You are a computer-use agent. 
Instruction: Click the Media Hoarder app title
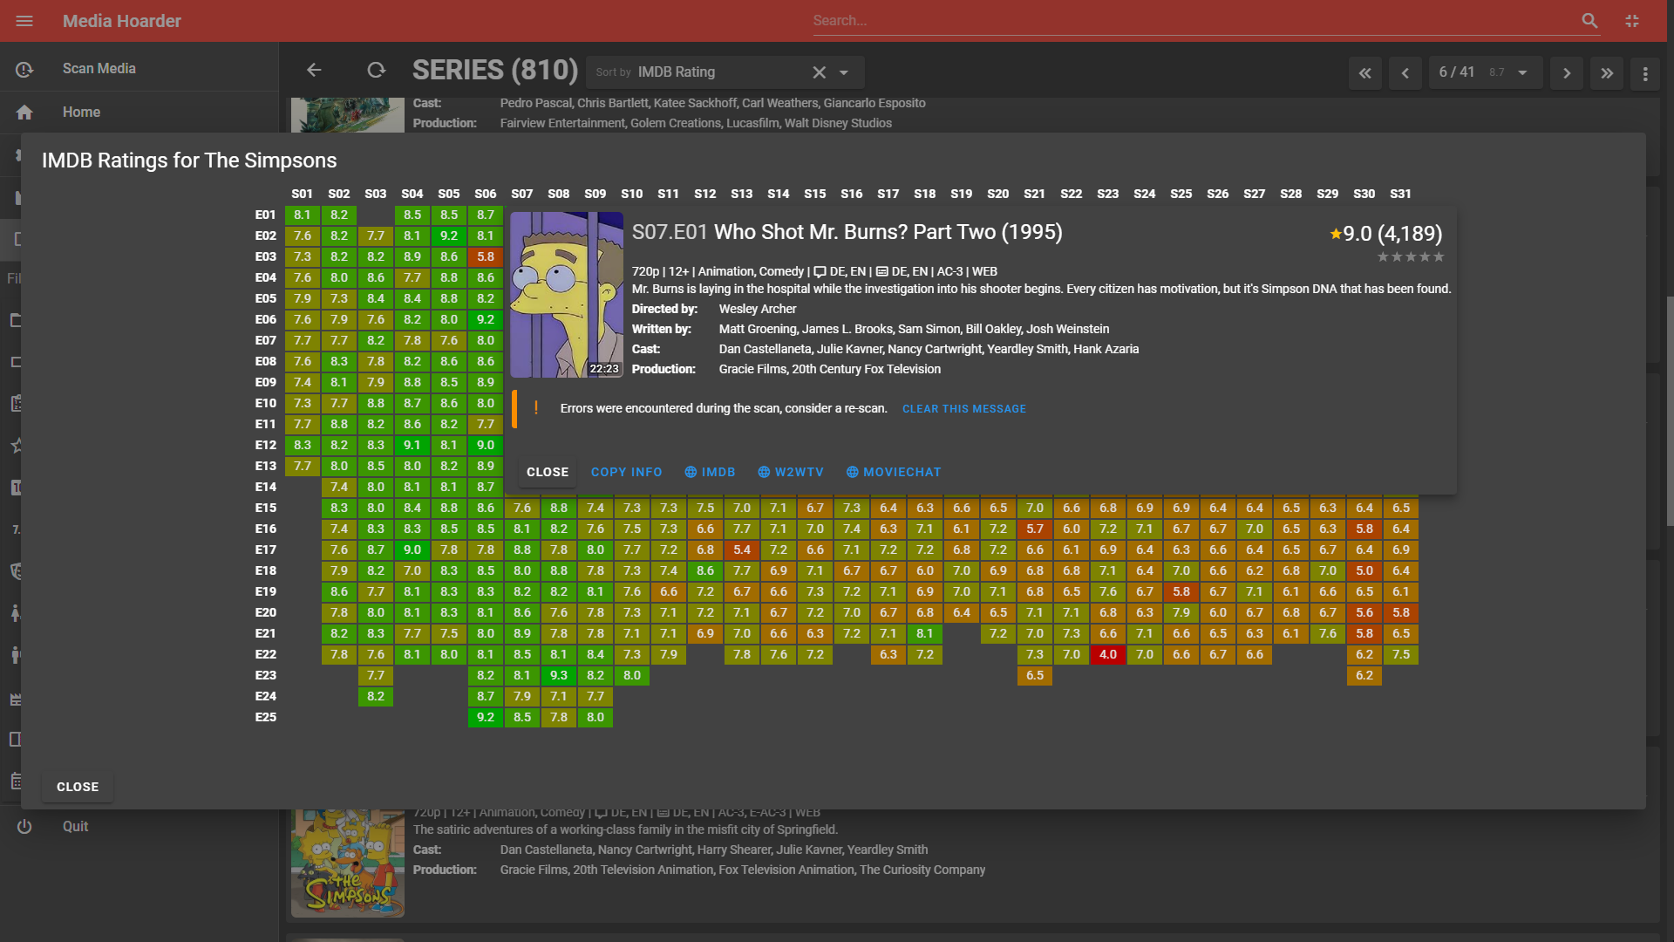(122, 21)
